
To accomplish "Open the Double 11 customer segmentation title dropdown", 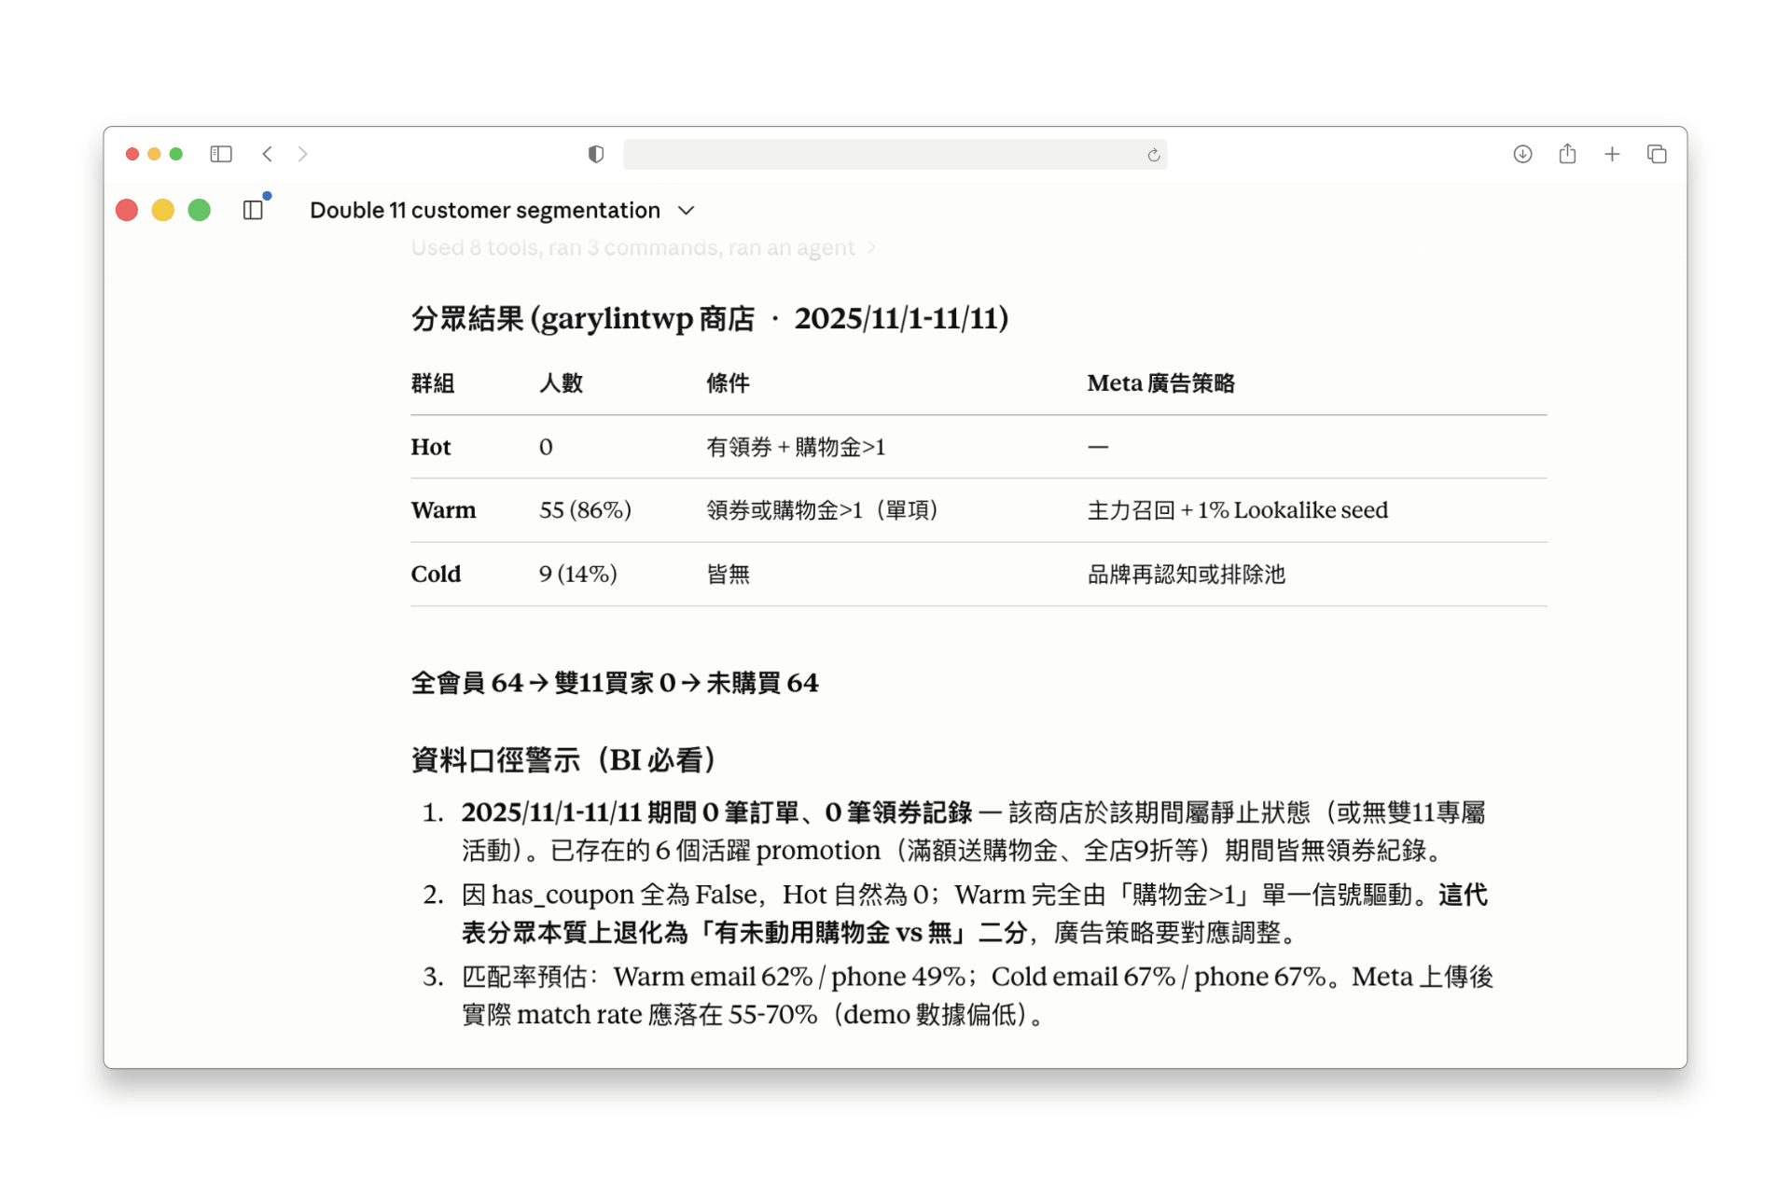I will [503, 210].
